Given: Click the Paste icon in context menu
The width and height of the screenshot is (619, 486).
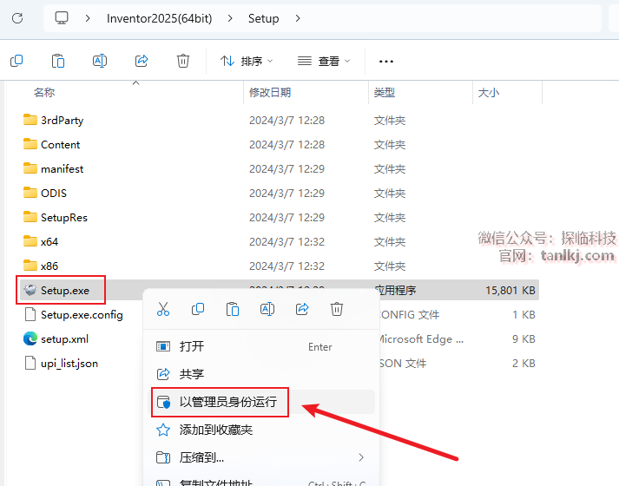Looking at the screenshot, I should [233, 309].
